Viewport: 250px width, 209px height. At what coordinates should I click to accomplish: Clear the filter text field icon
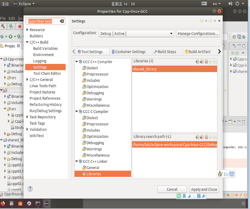click(62, 21)
